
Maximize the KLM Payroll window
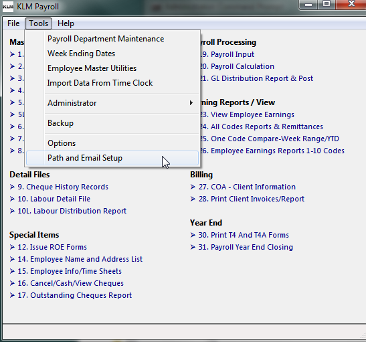click(327, 4)
